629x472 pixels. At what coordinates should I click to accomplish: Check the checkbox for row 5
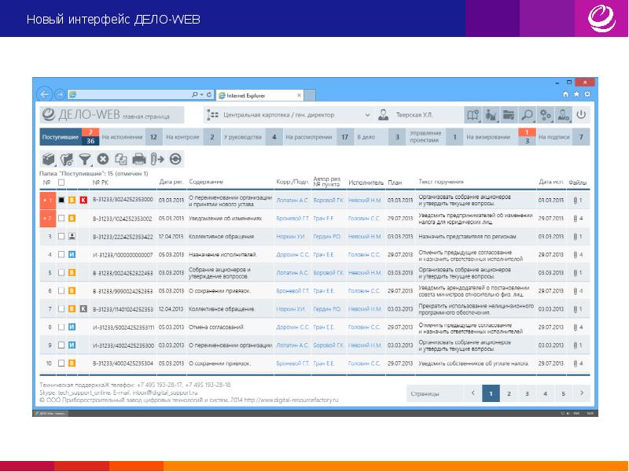62,272
